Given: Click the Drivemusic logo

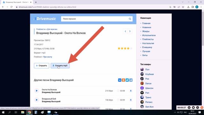Looking at the screenshot, I should click(x=45, y=19).
